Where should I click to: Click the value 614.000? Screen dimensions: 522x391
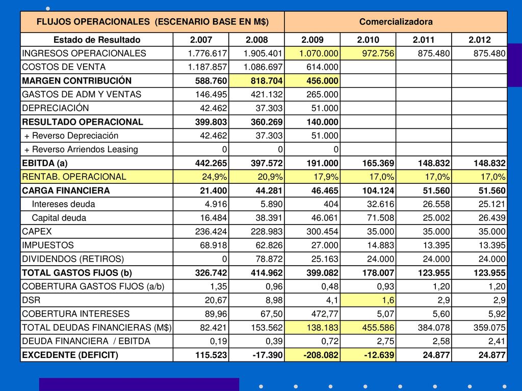(x=322, y=67)
